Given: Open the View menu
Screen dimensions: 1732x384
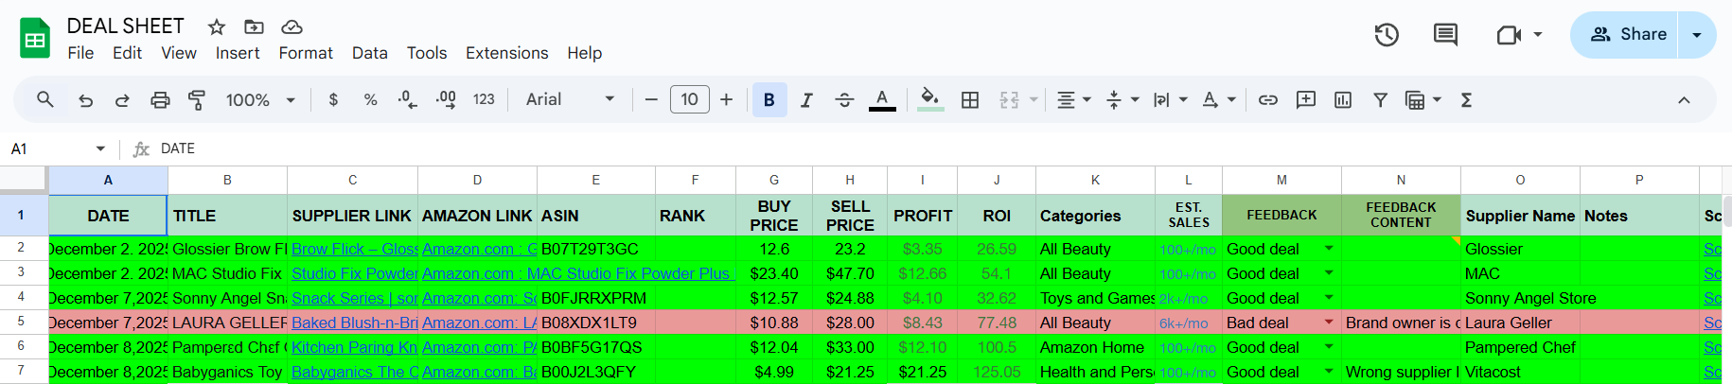Looking at the screenshot, I should click(179, 53).
